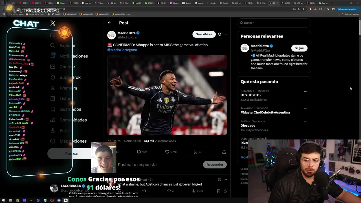This screenshot has height=203, width=361.
Task: Open the Windows Start menu
Action: [4, 200]
